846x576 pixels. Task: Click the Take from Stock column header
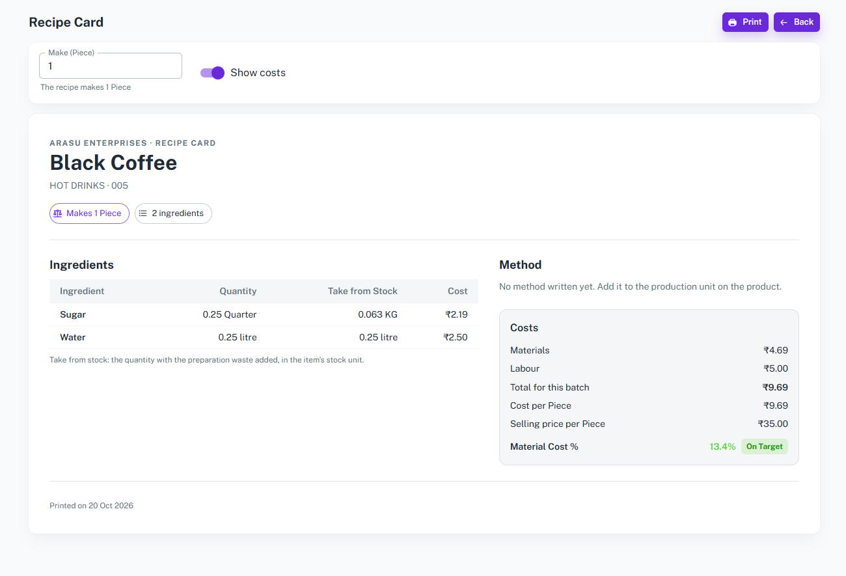[362, 291]
